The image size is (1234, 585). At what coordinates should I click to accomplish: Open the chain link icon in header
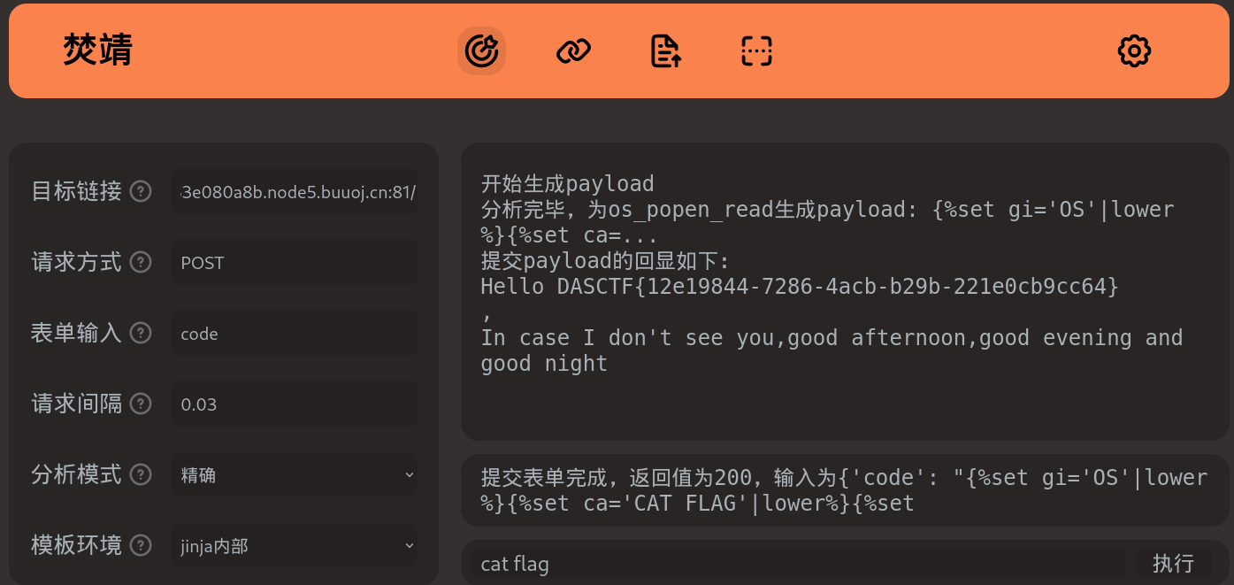click(573, 51)
